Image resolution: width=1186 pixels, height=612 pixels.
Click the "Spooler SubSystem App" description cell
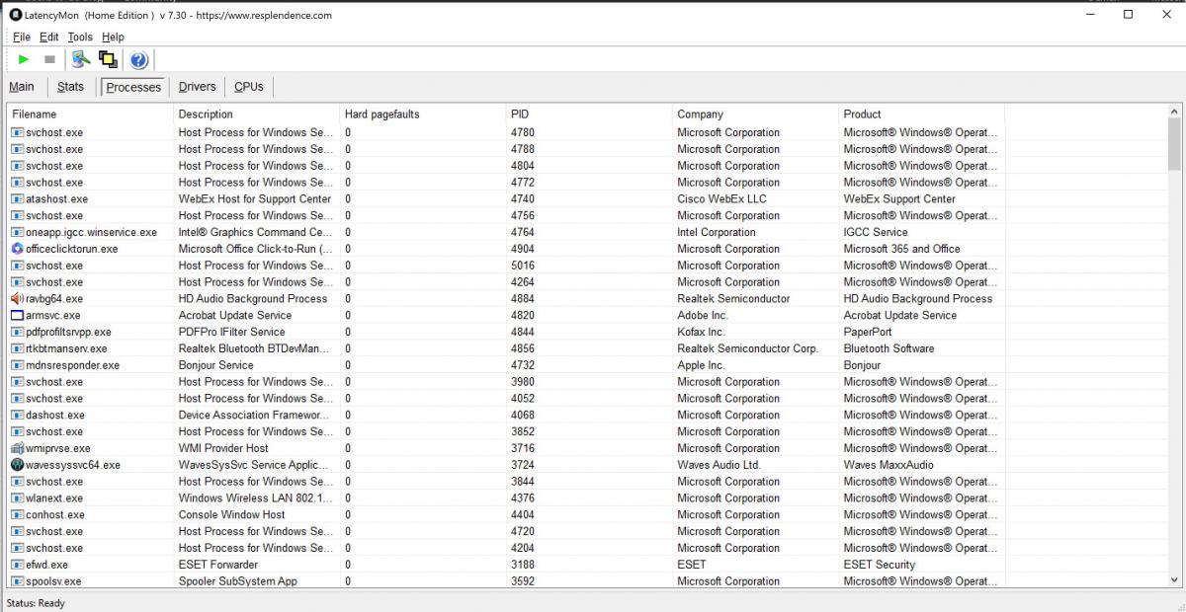click(237, 581)
